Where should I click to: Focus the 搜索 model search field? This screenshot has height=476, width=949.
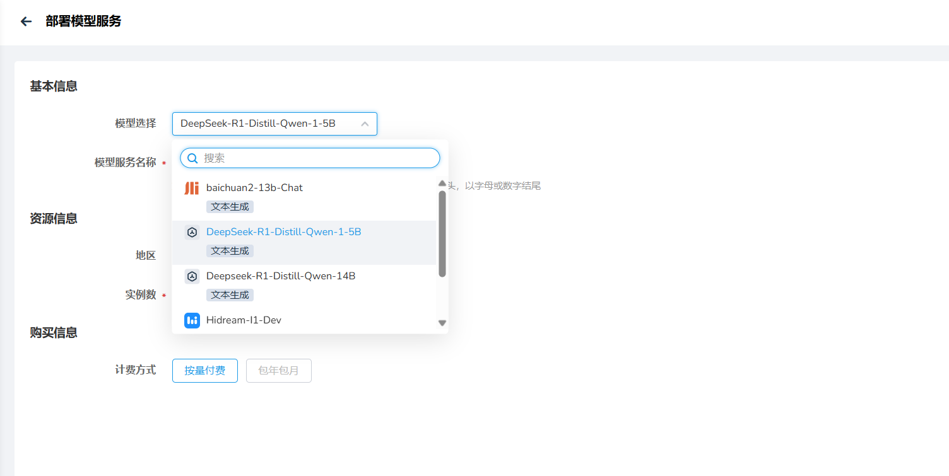310,158
